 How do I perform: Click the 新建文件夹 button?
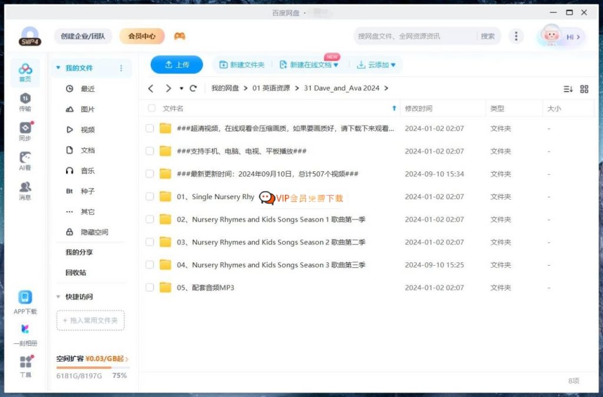(x=242, y=65)
